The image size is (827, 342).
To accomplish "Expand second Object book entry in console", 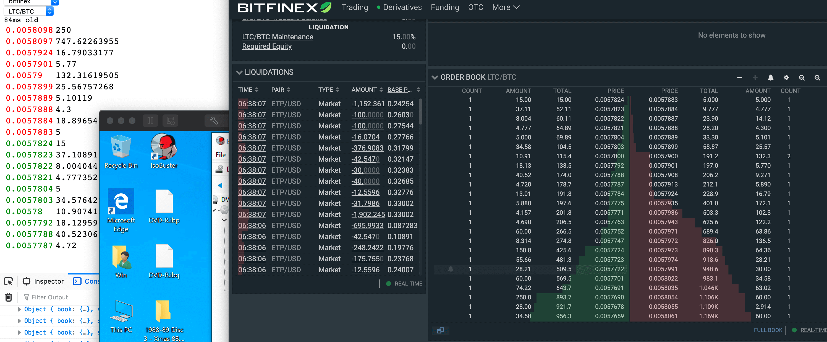I will pos(19,321).
